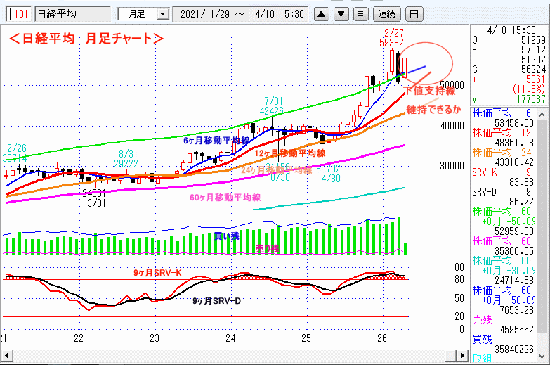Screen dimensions: 550x365
Task: Click the 8/31 29222 label
Action: point(126,159)
